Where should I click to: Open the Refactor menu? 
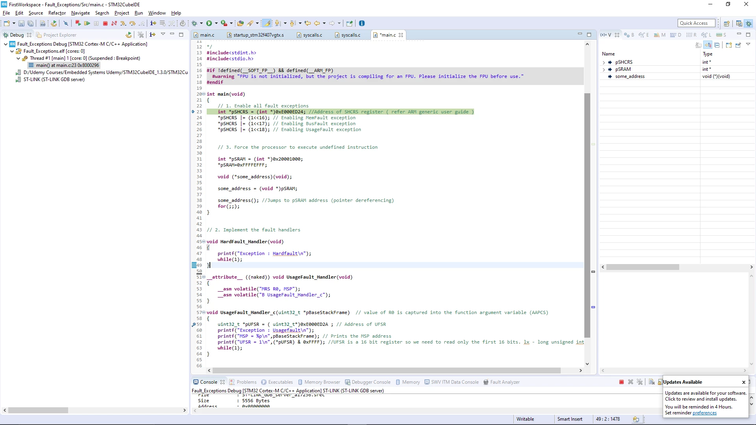[x=57, y=13]
